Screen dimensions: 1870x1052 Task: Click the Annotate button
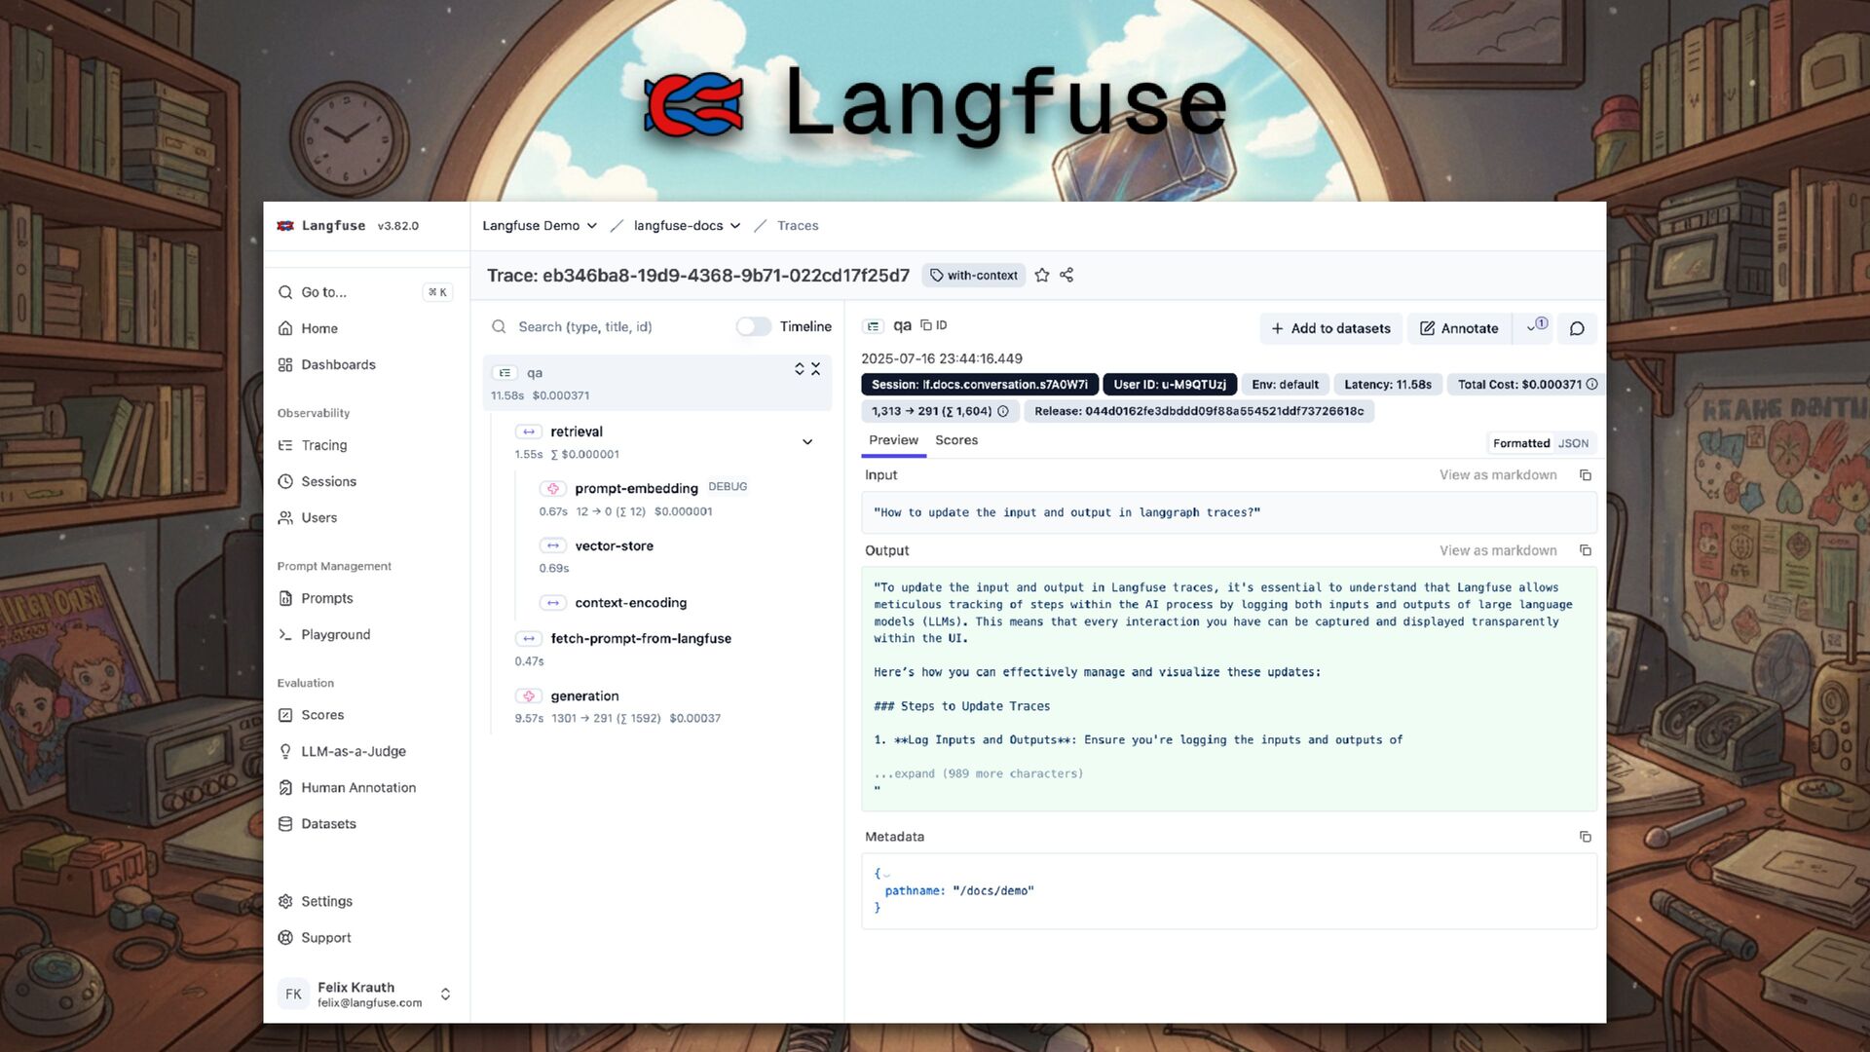click(x=1458, y=329)
